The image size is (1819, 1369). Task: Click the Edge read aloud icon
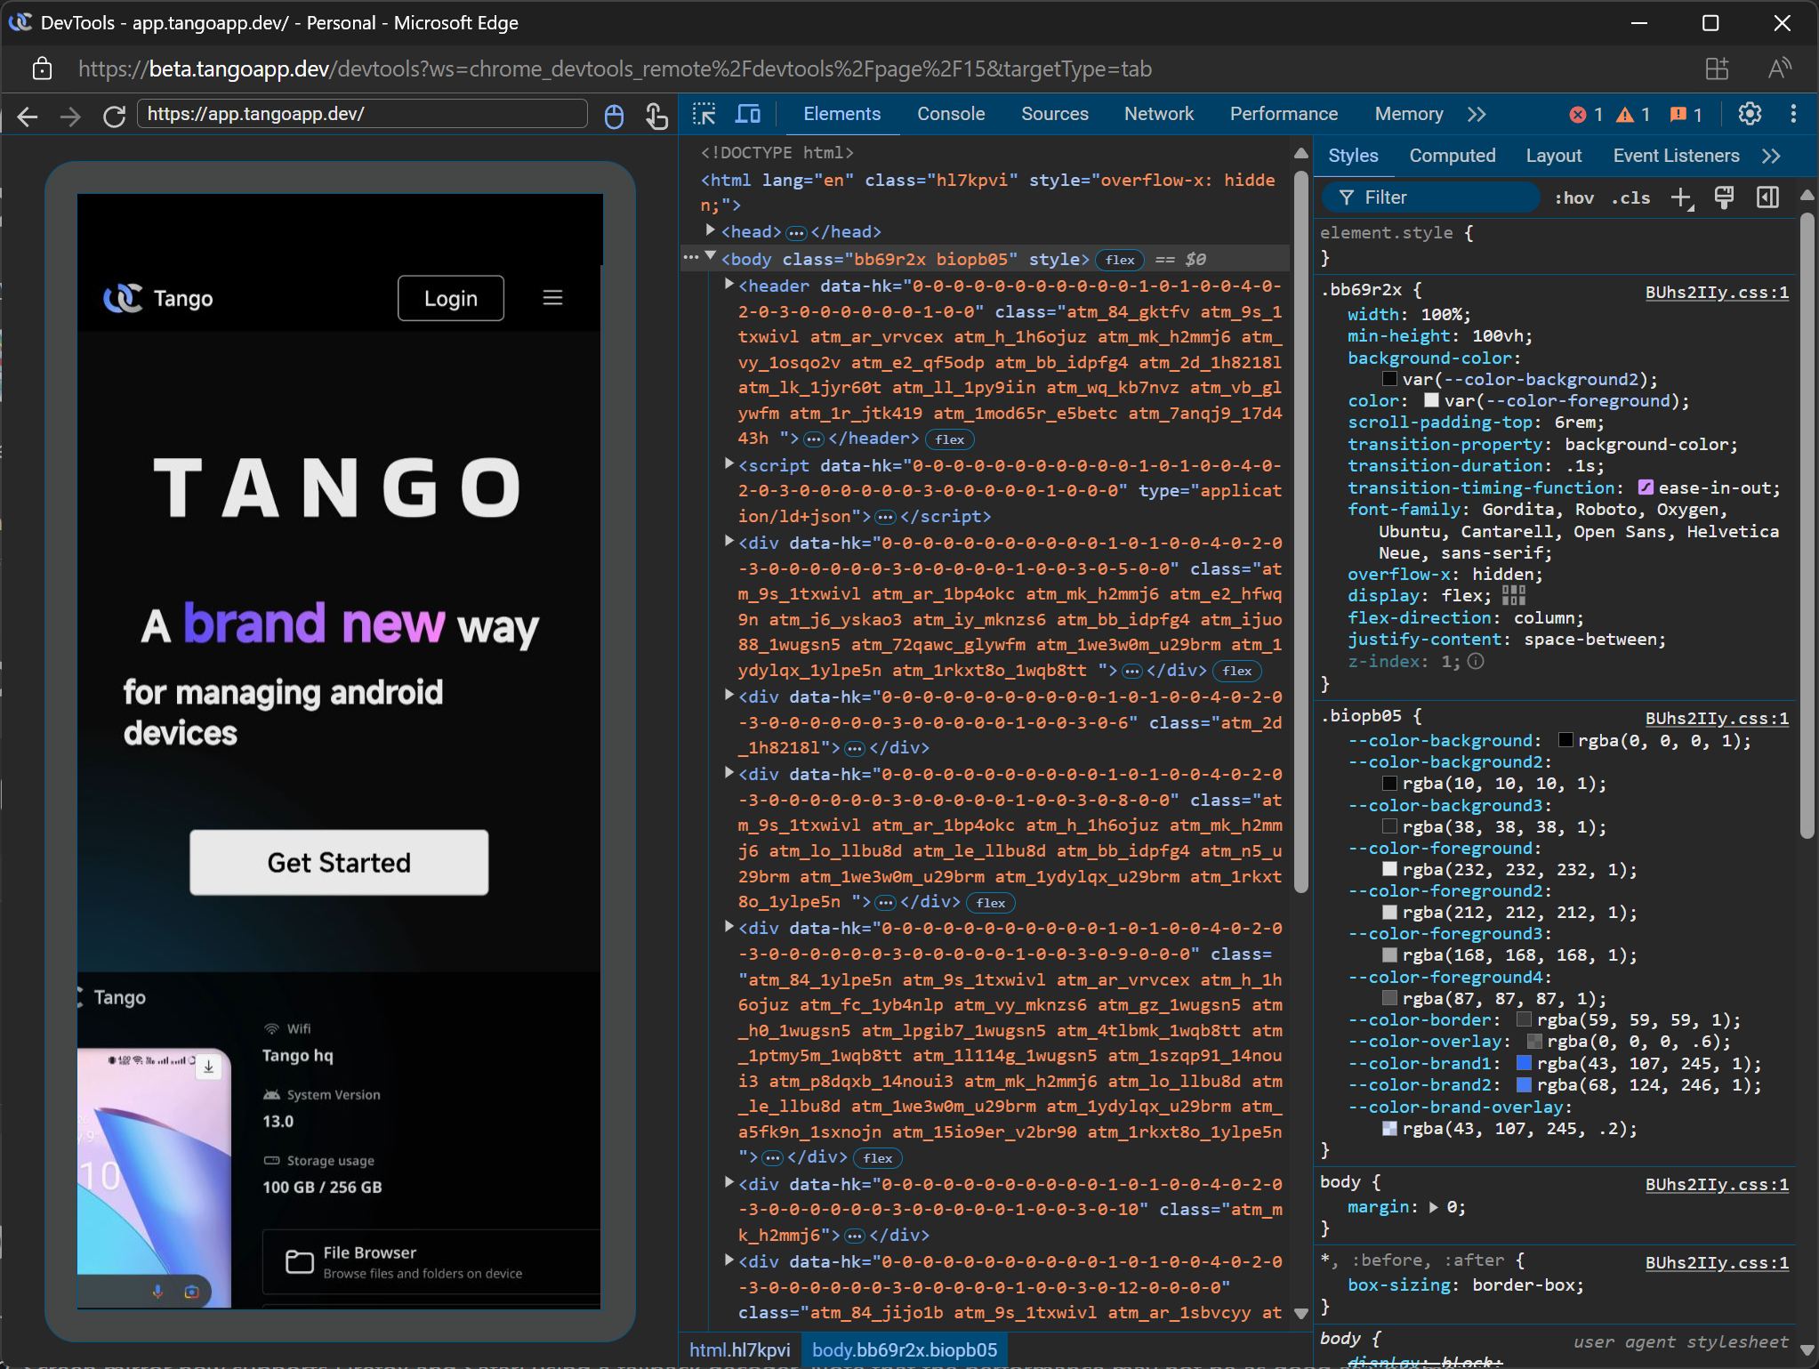coord(1779,68)
